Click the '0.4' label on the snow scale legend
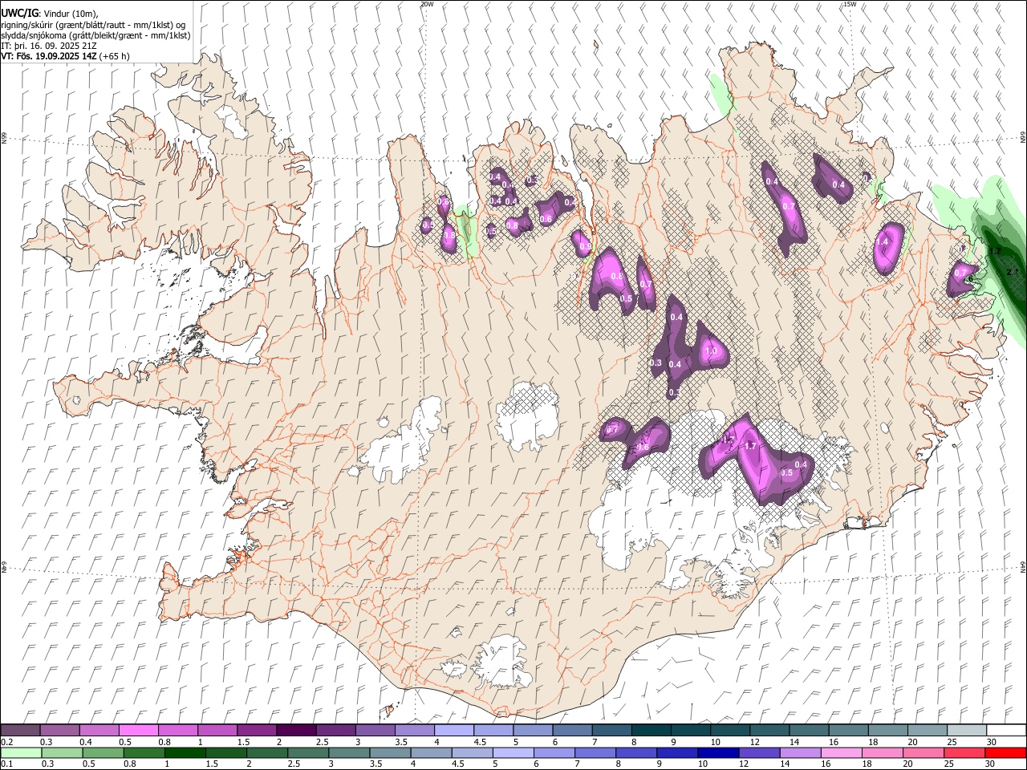The width and height of the screenshot is (1027, 770). point(85,742)
